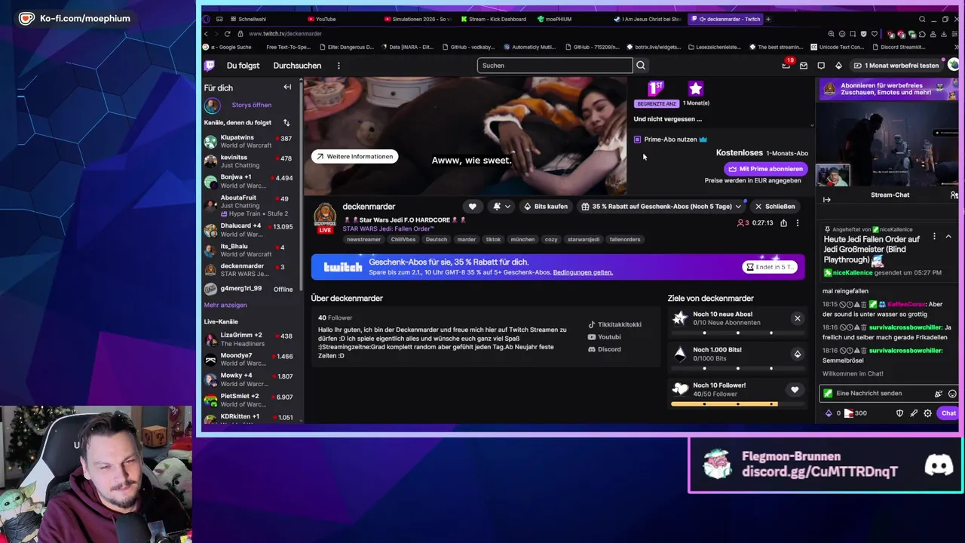This screenshot has height=543, width=965.
Task: Switch to Stream - Kick Dashboard tab
Action: pyautogui.click(x=493, y=19)
